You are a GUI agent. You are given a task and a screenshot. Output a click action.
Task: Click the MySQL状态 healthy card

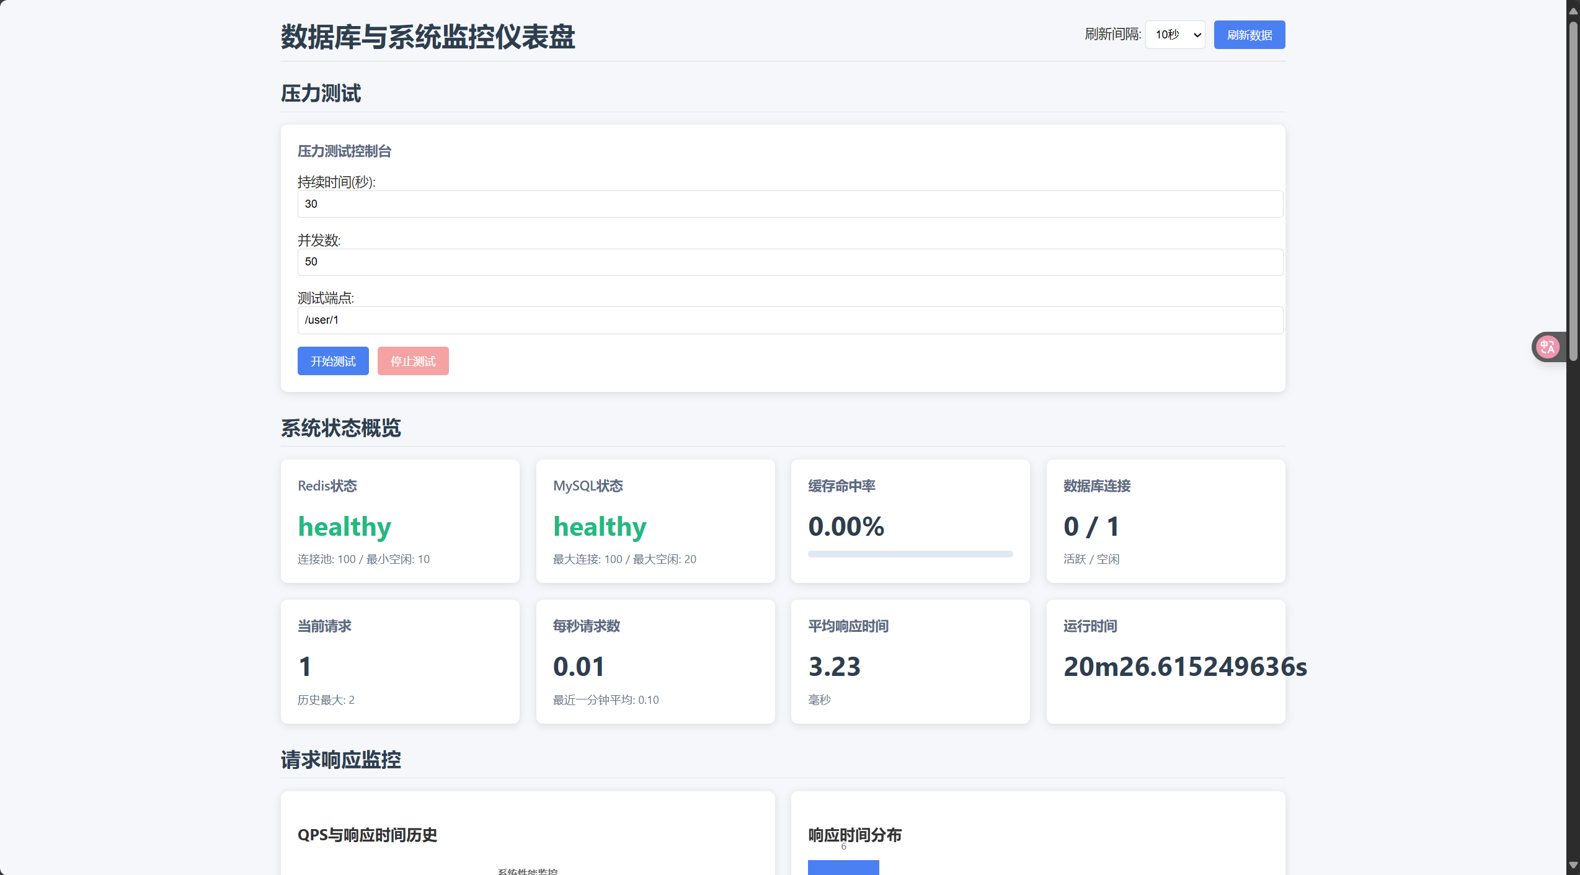tap(655, 521)
